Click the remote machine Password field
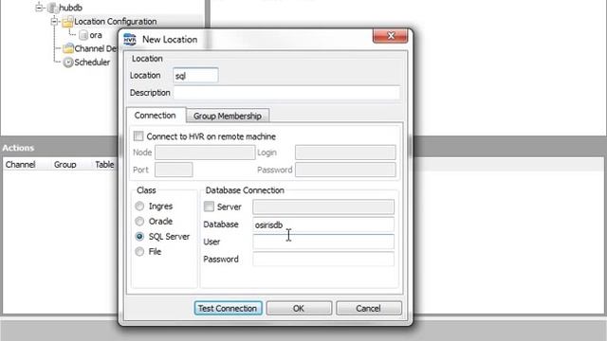Screen dimensions: 607x341 345,170
